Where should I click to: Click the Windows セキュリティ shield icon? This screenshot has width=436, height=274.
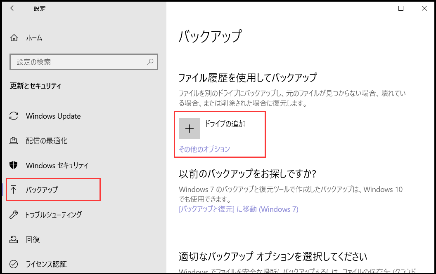(13, 165)
